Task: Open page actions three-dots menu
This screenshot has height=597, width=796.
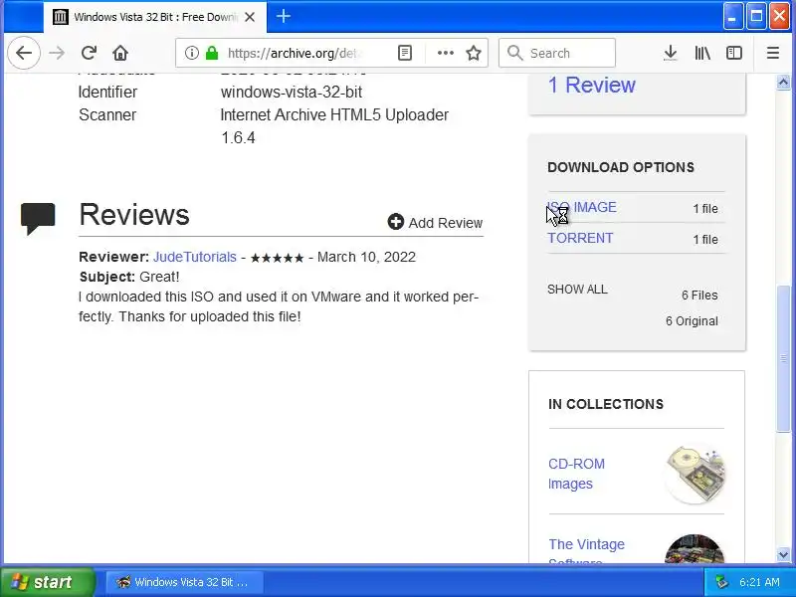Action: tap(445, 53)
